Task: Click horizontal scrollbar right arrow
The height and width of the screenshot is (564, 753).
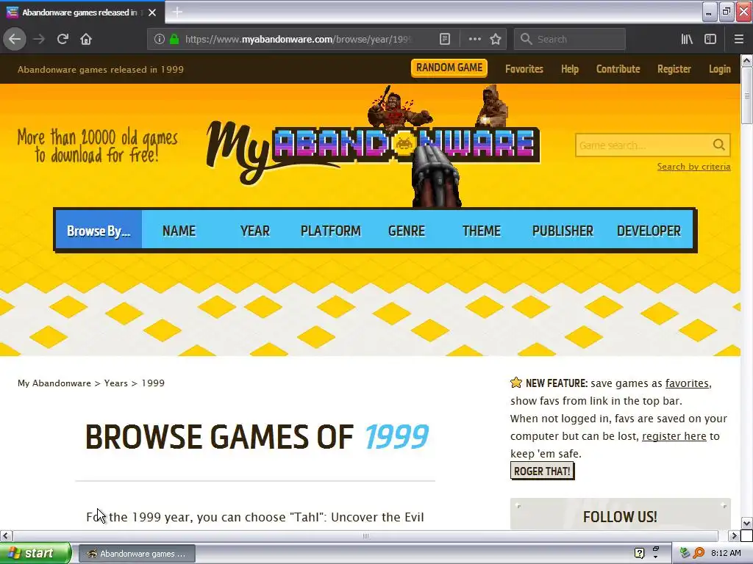Action: [734, 535]
